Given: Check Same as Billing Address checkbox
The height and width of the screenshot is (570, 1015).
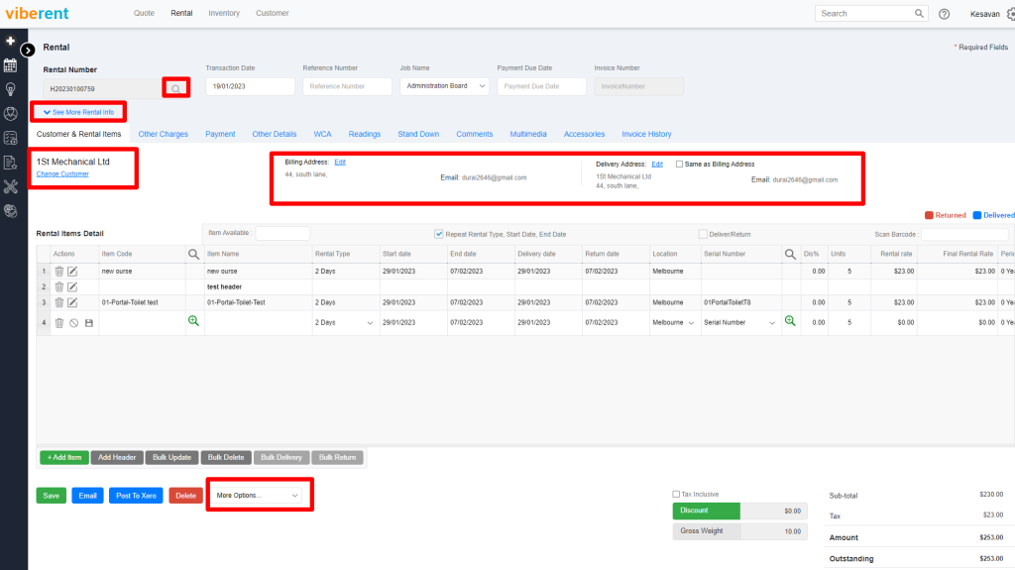Looking at the screenshot, I should tap(680, 164).
